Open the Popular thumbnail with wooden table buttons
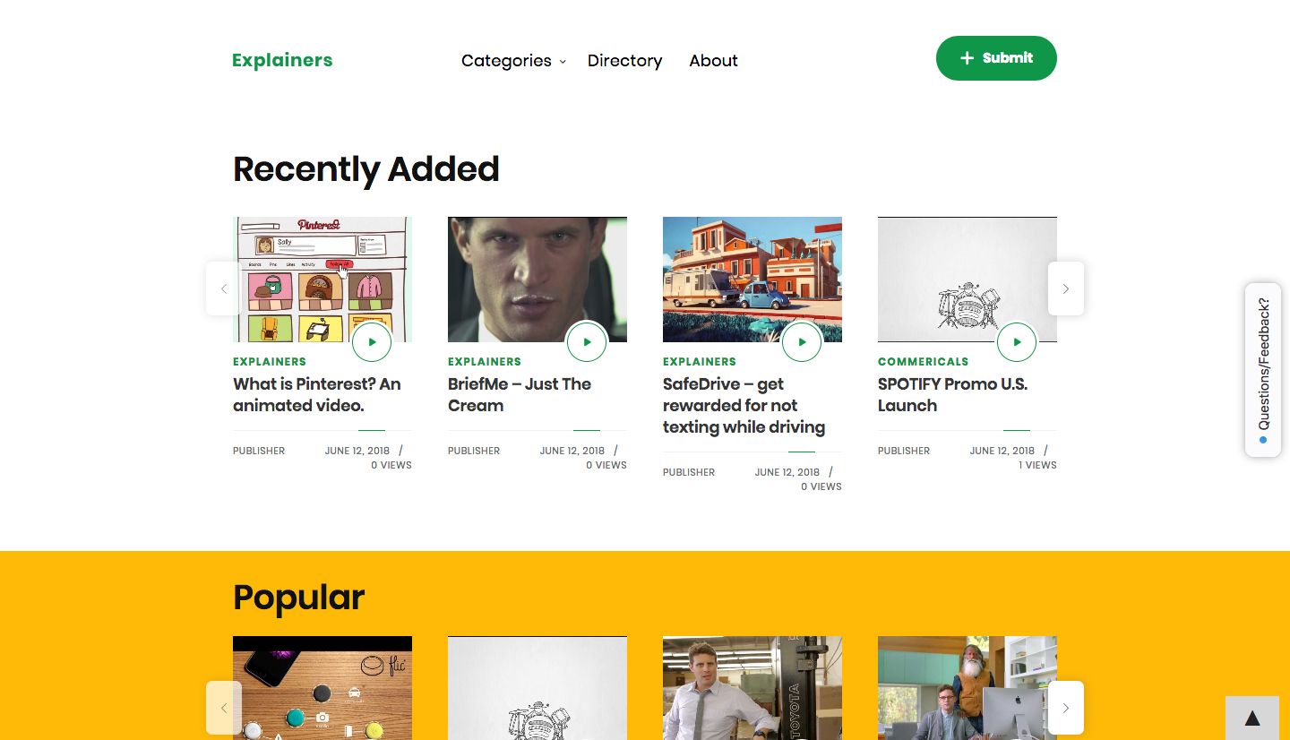The image size is (1290, 740). (x=322, y=688)
